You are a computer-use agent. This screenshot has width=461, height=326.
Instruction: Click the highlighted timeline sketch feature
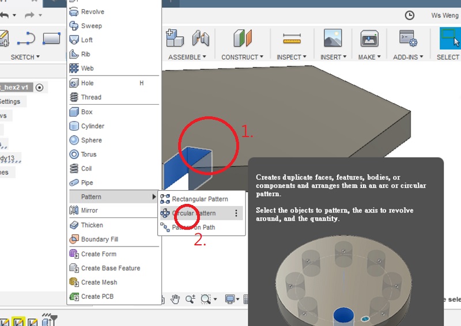point(18,321)
